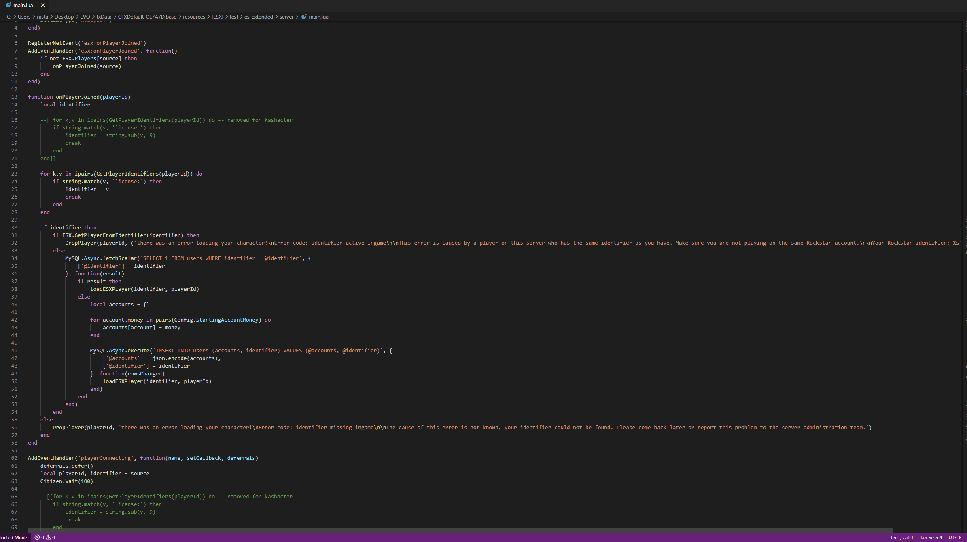The image size is (967, 542).
Task: Open the 'main.lua' breadcrumb symbol list
Action: click(318, 17)
